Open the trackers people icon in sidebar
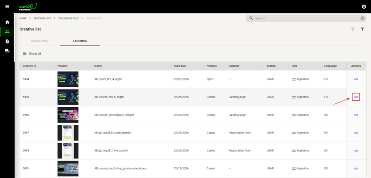The image size is (371, 178). pos(7,32)
